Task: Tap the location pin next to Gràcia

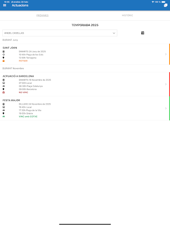Action: coord(4,113)
